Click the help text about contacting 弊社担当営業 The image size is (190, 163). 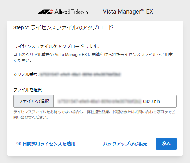pos(94,114)
